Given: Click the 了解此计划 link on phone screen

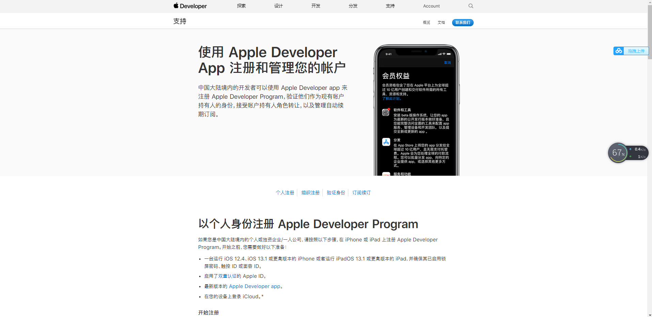Looking at the screenshot, I should click(x=392, y=98).
